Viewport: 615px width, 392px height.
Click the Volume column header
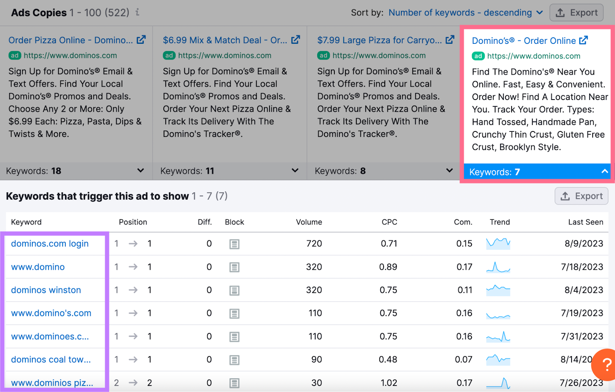(309, 222)
